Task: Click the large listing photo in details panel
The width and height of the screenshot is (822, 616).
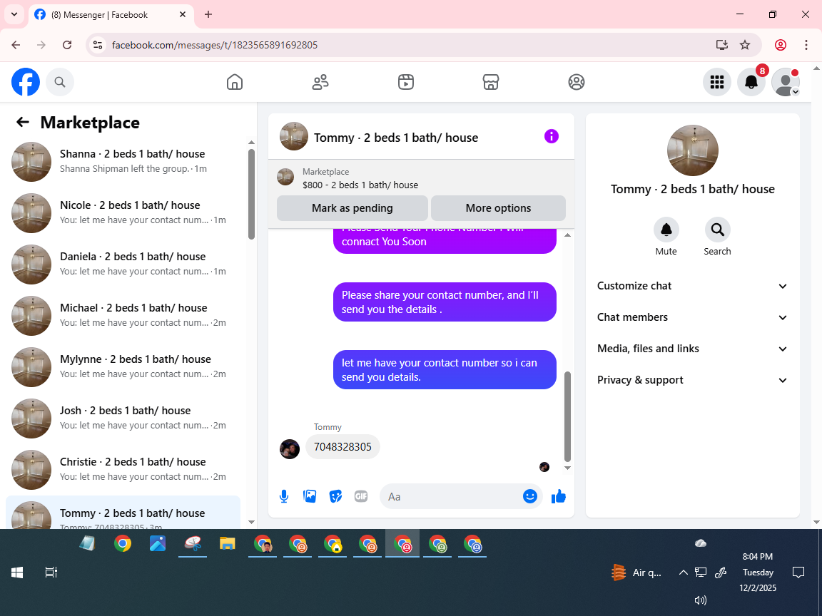Action: coord(693,150)
